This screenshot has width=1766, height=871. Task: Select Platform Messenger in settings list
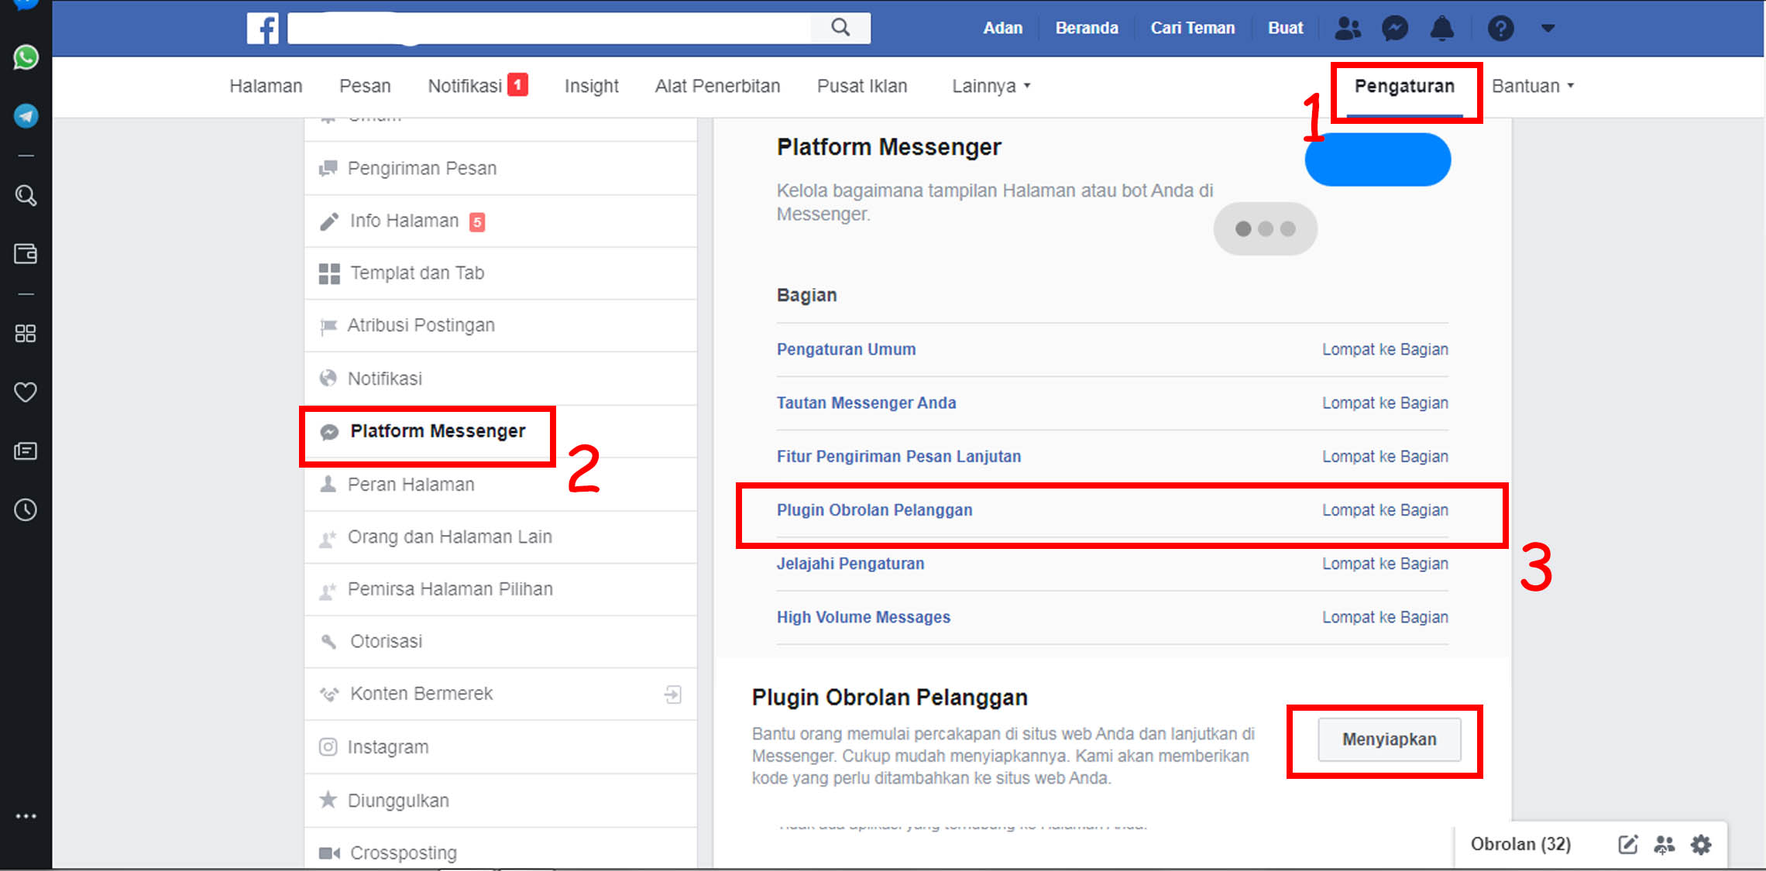click(x=437, y=431)
